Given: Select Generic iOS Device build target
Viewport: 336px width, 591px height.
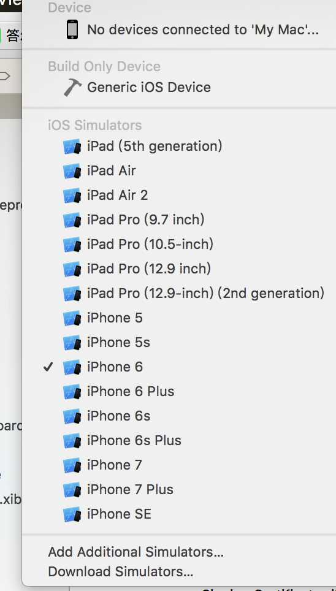Looking at the screenshot, I should click(179, 88).
